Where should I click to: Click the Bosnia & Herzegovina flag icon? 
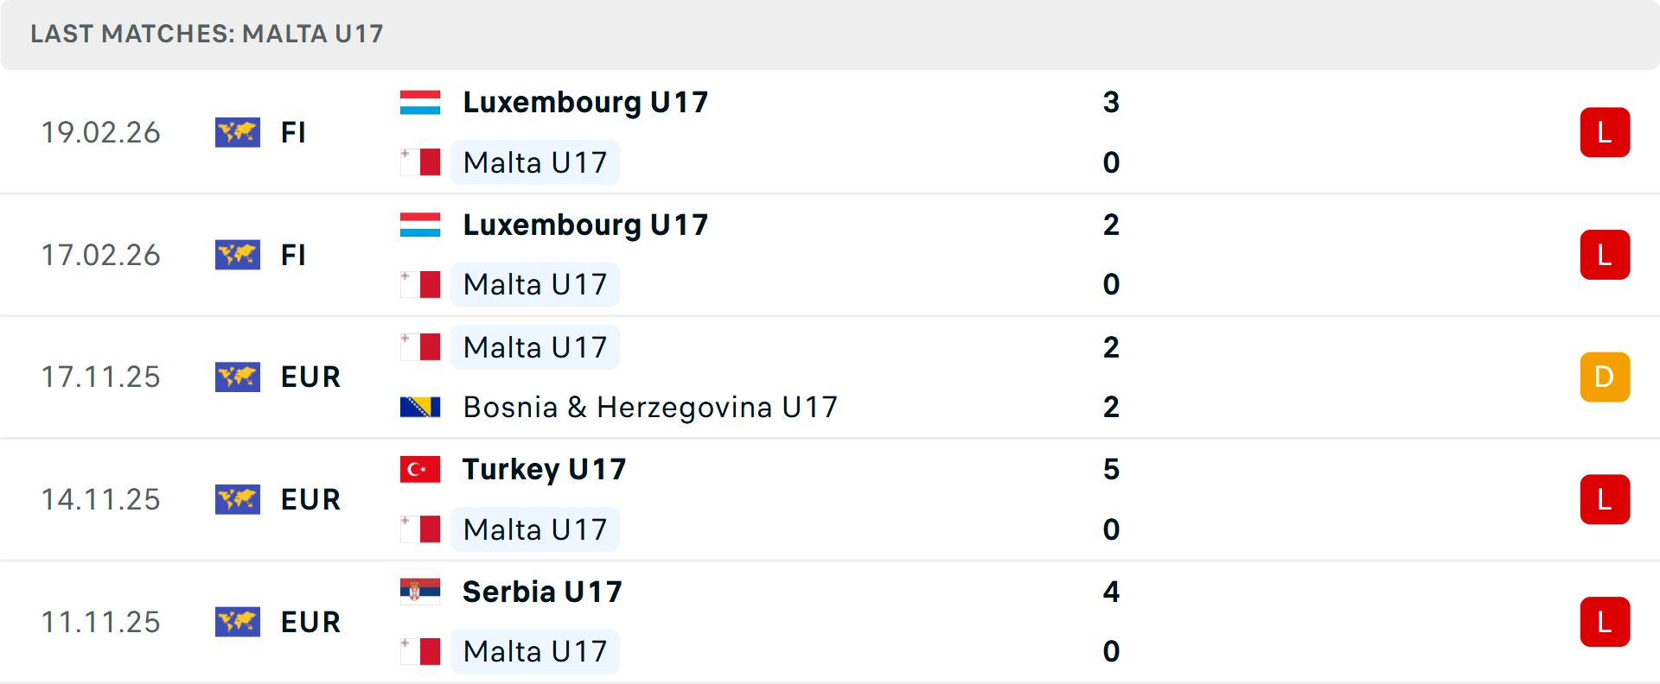click(420, 406)
